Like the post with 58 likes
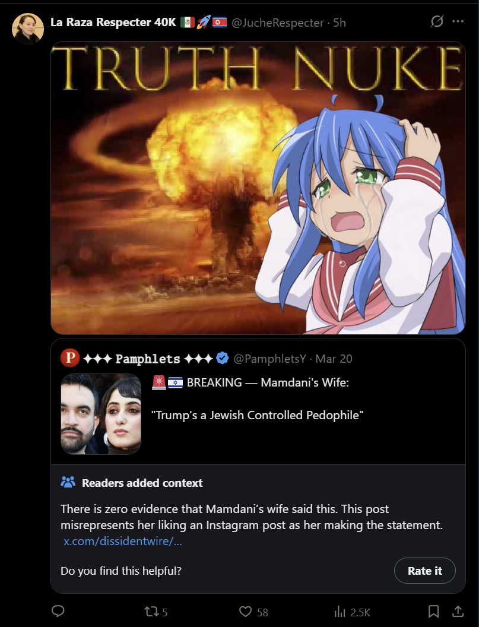 [x=253, y=612]
